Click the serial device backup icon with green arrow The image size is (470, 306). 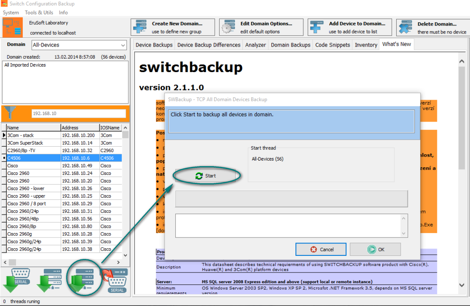[x=17, y=280]
